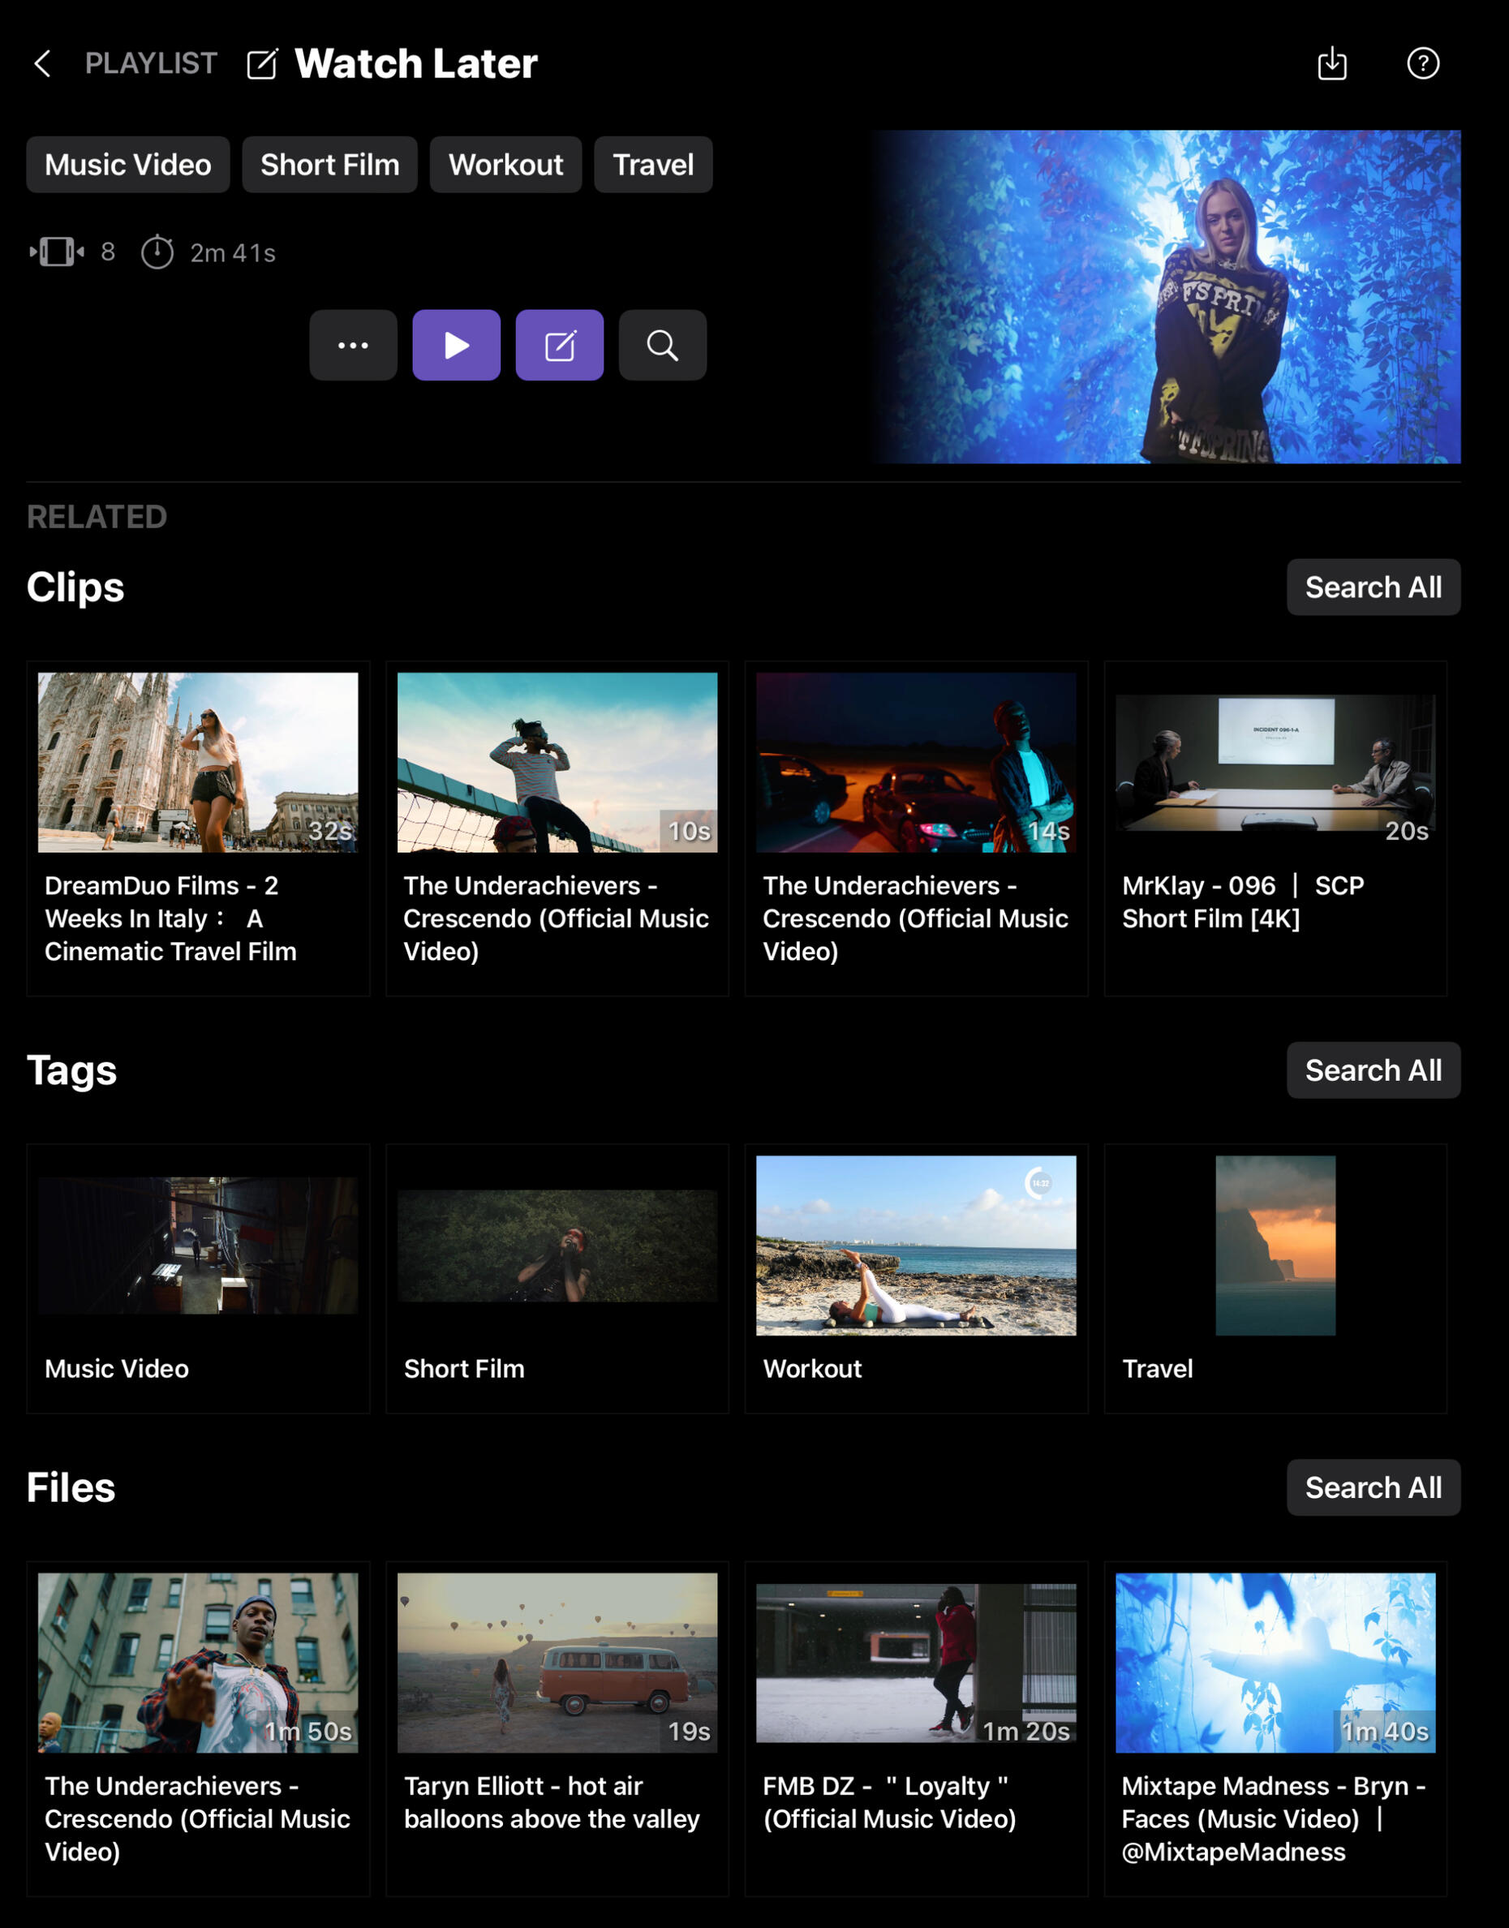Open the large playlist preview image
Screen dimensions: 1509x1928
point(1164,297)
